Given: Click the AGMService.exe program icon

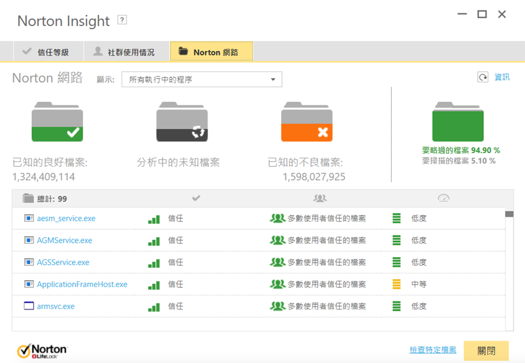Looking at the screenshot, I should click(x=29, y=240).
